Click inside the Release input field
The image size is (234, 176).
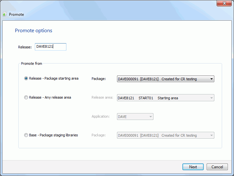pyautogui.click(x=51, y=47)
